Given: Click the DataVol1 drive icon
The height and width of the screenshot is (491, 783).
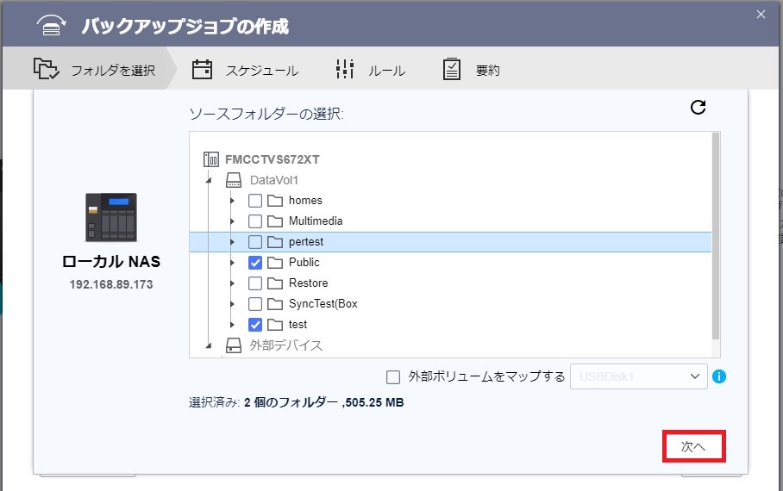Looking at the screenshot, I should [x=233, y=180].
